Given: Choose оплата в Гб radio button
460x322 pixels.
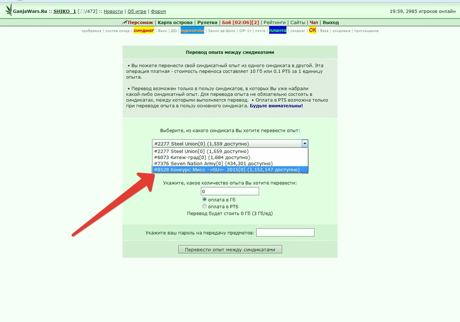Looking at the screenshot, I should point(204,199).
